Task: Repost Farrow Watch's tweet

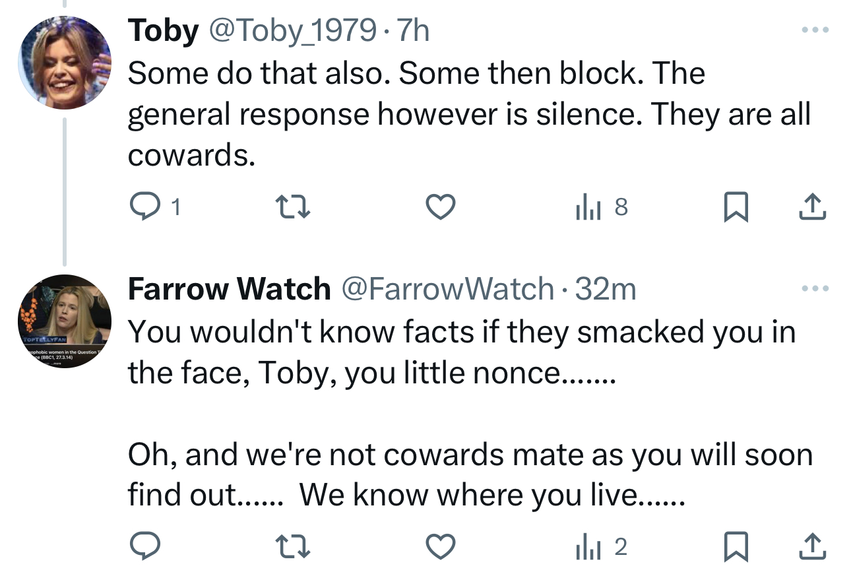Action: (x=292, y=546)
